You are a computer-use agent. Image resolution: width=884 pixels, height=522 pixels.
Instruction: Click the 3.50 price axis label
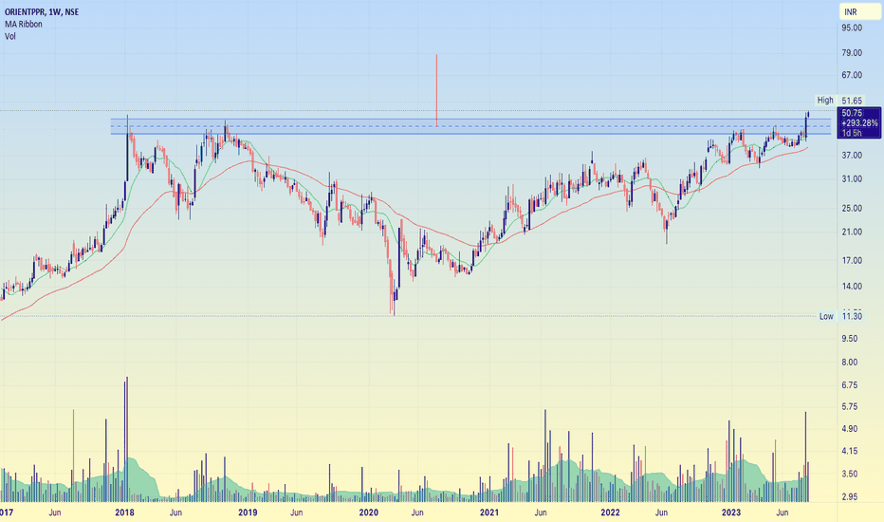click(850, 475)
